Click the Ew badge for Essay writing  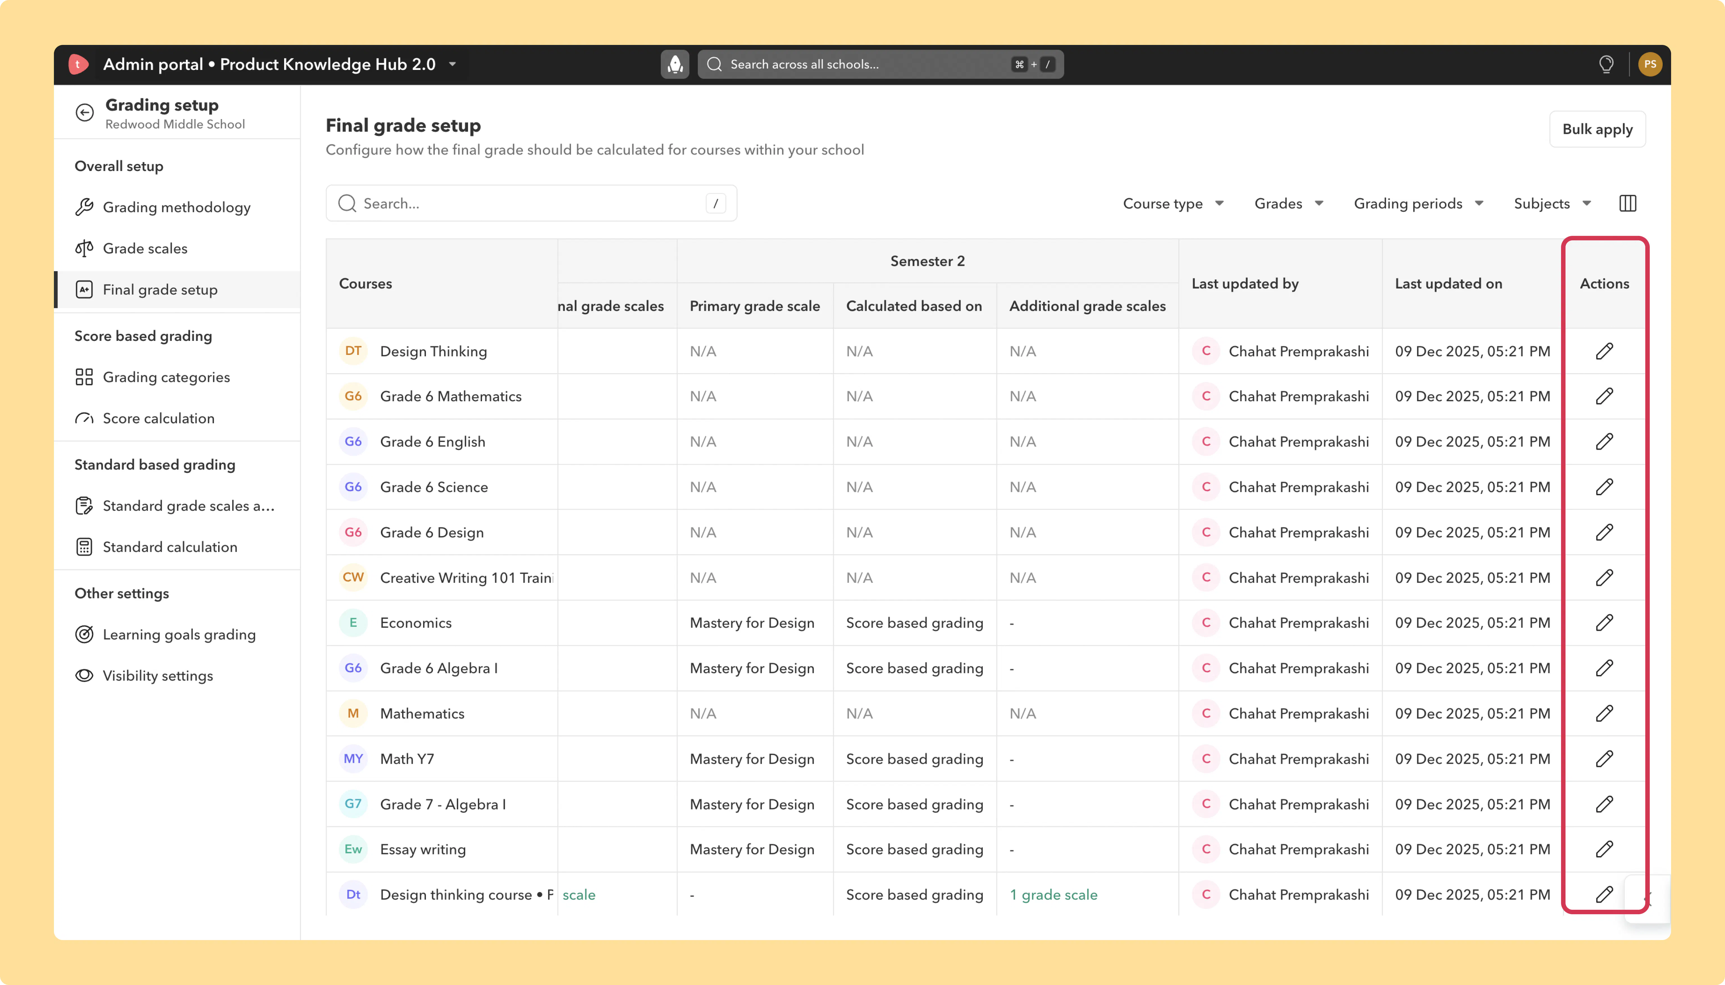[353, 849]
